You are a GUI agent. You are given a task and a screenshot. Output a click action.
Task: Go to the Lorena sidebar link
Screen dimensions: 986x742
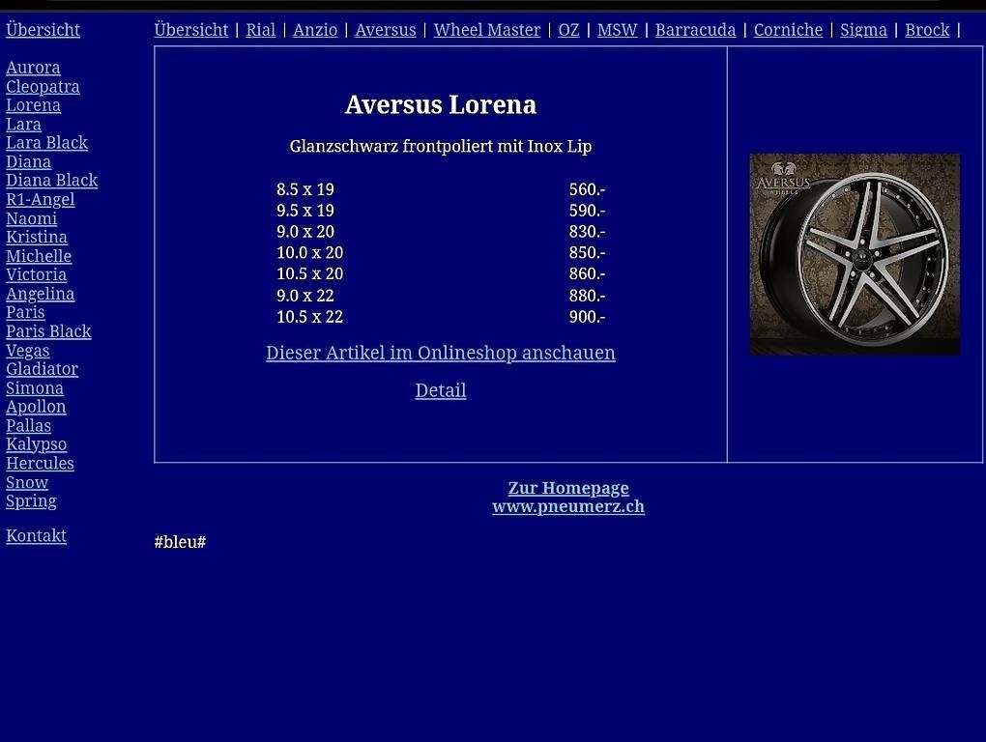33,105
